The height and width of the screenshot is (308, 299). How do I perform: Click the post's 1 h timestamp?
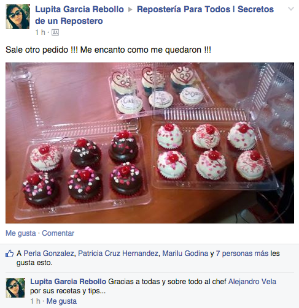point(40,32)
